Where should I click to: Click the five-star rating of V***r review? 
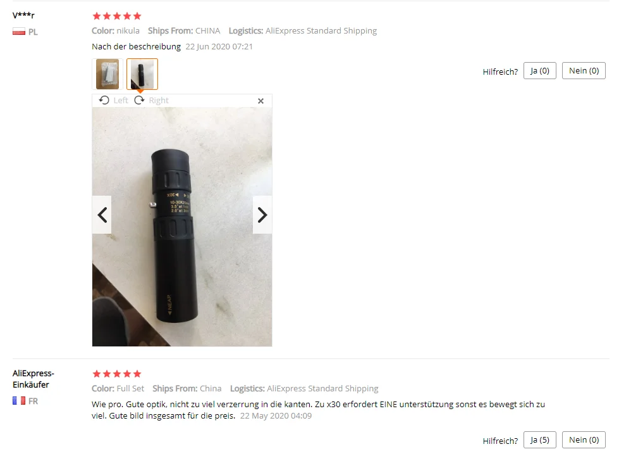tap(116, 16)
